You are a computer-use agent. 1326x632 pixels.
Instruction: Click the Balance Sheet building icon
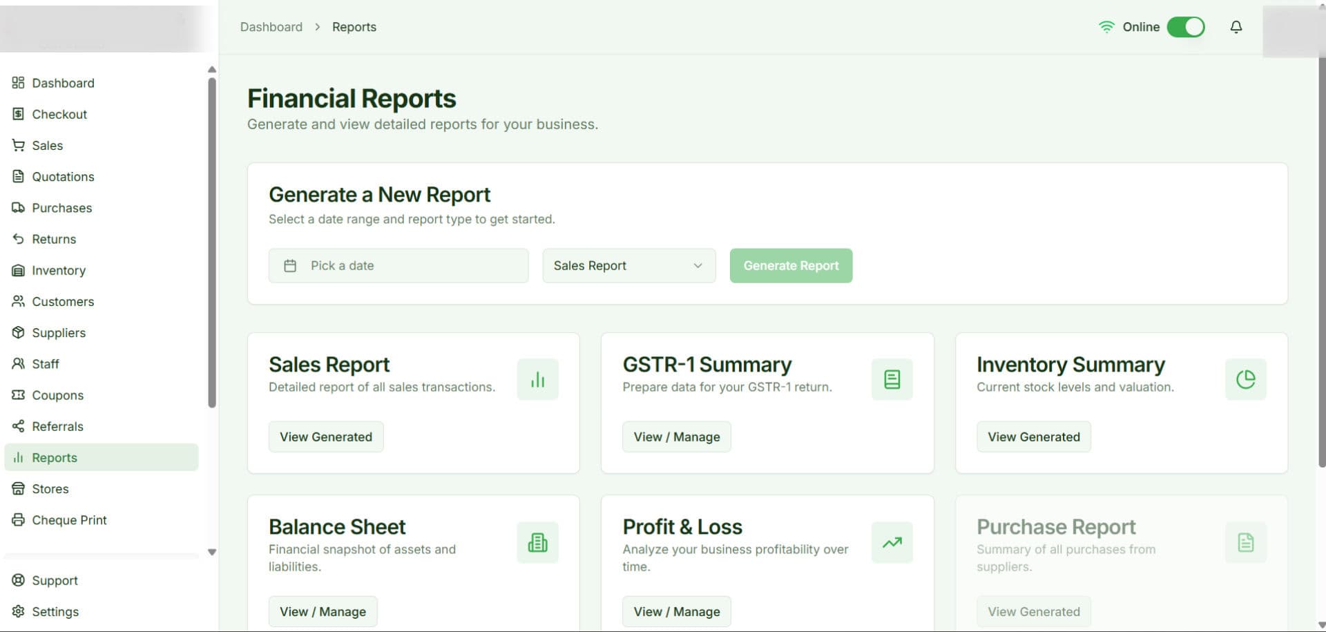(x=537, y=543)
